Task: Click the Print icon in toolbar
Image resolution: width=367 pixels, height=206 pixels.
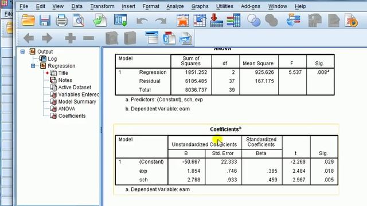Action: (x=61, y=21)
